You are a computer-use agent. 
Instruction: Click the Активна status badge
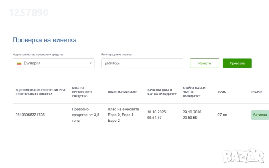tap(260, 115)
